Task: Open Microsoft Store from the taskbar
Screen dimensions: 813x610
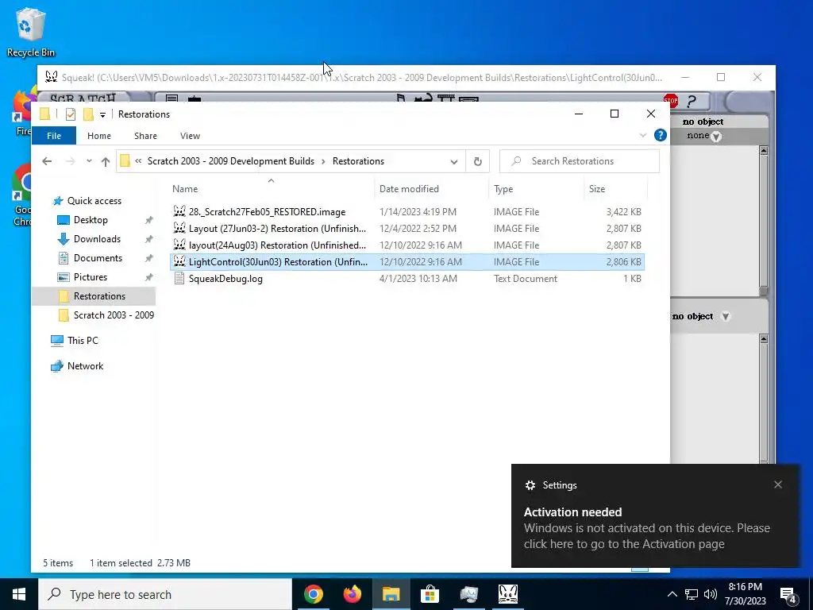Action: (430, 594)
